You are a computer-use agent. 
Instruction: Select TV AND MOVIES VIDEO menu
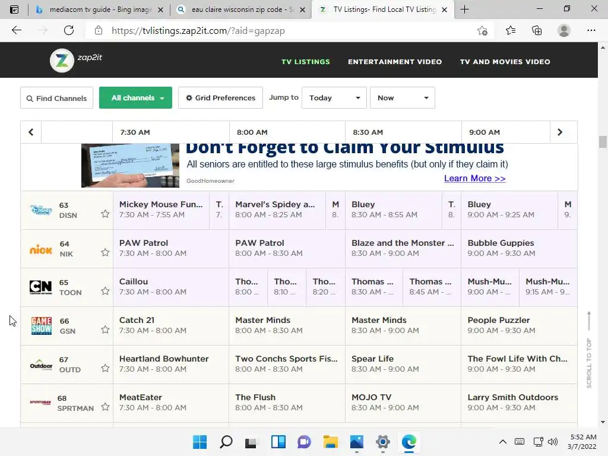(x=505, y=62)
